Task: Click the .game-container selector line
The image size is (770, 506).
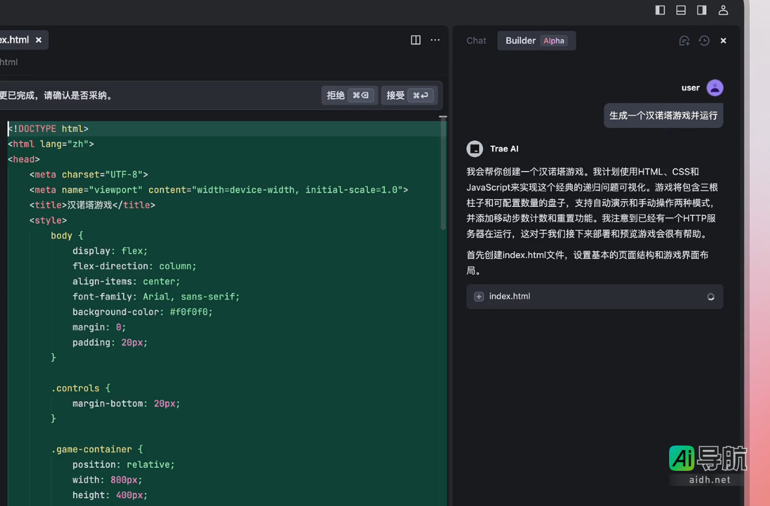Action: [x=97, y=449]
